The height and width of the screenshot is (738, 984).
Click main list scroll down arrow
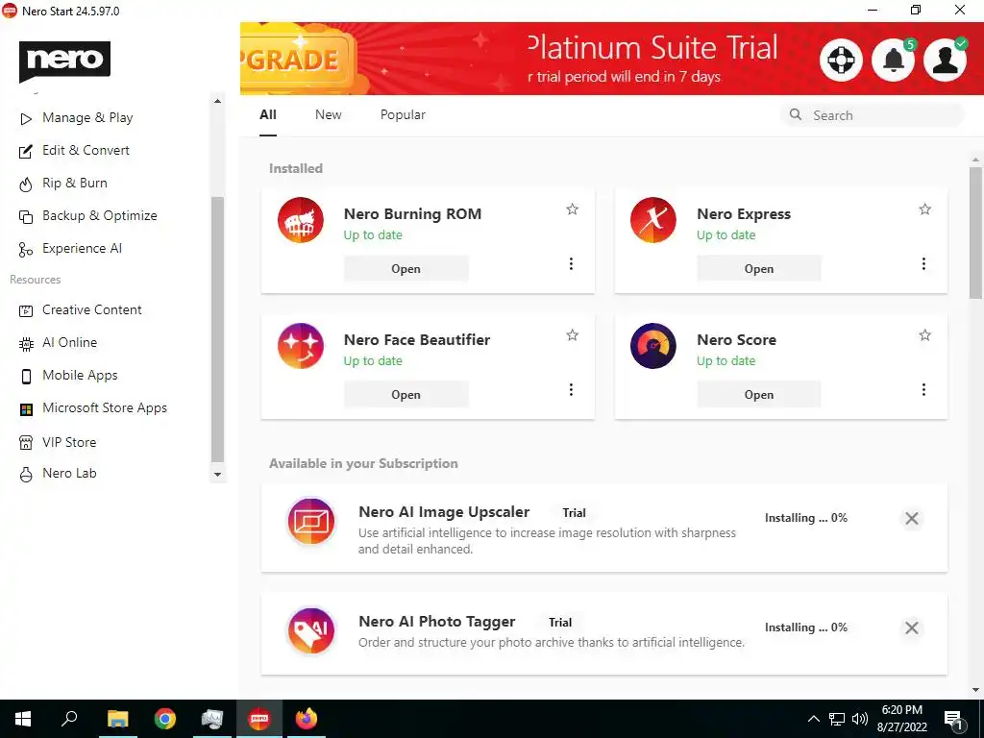pos(976,690)
